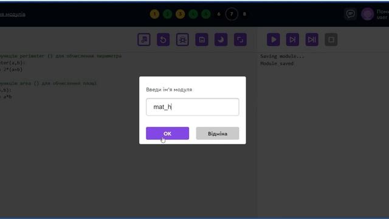
Task: Toggle the dark theme moon icon
Action: tap(221, 40)
